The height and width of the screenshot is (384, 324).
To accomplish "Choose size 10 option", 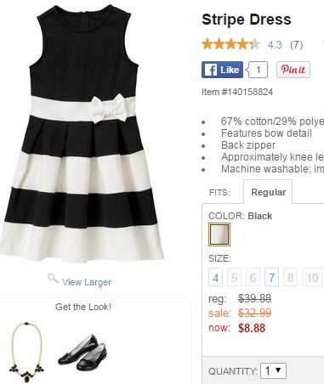I will tap(312, 277).
